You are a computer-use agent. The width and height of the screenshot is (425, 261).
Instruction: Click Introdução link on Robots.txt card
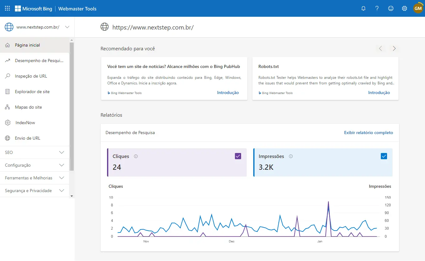(x=379, y=92)
